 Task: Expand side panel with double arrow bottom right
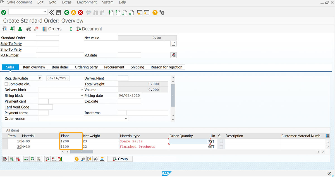click(329, 174)
